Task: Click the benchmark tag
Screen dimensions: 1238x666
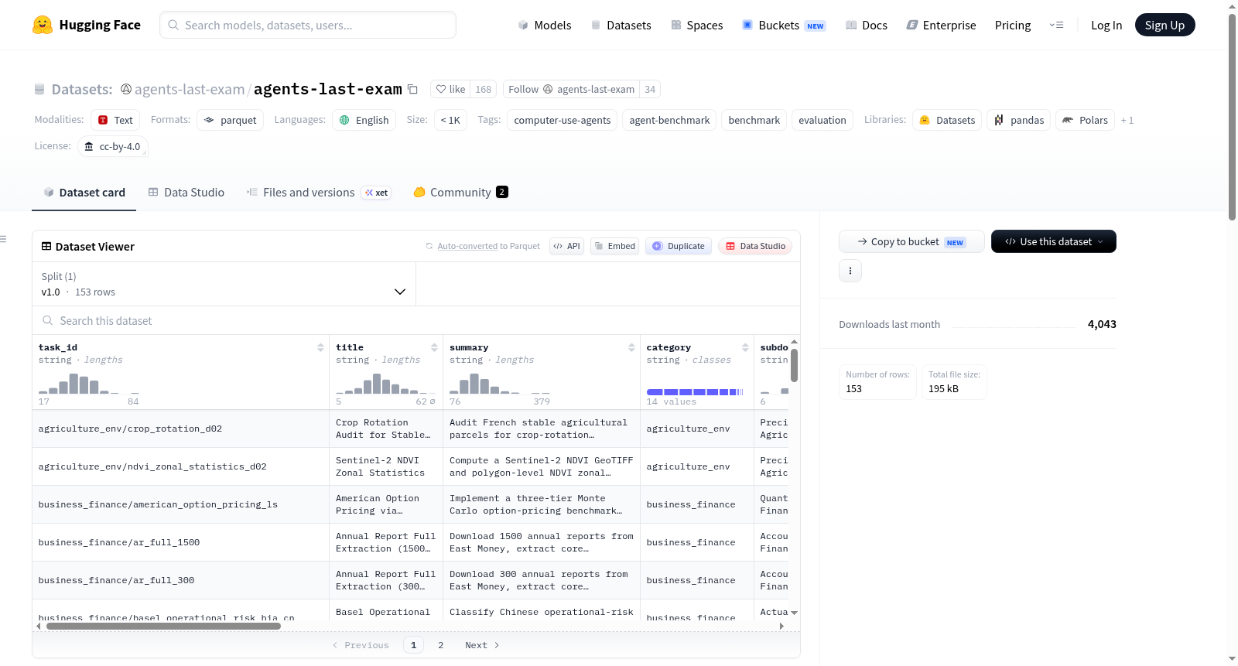Action: click(754, 120)
